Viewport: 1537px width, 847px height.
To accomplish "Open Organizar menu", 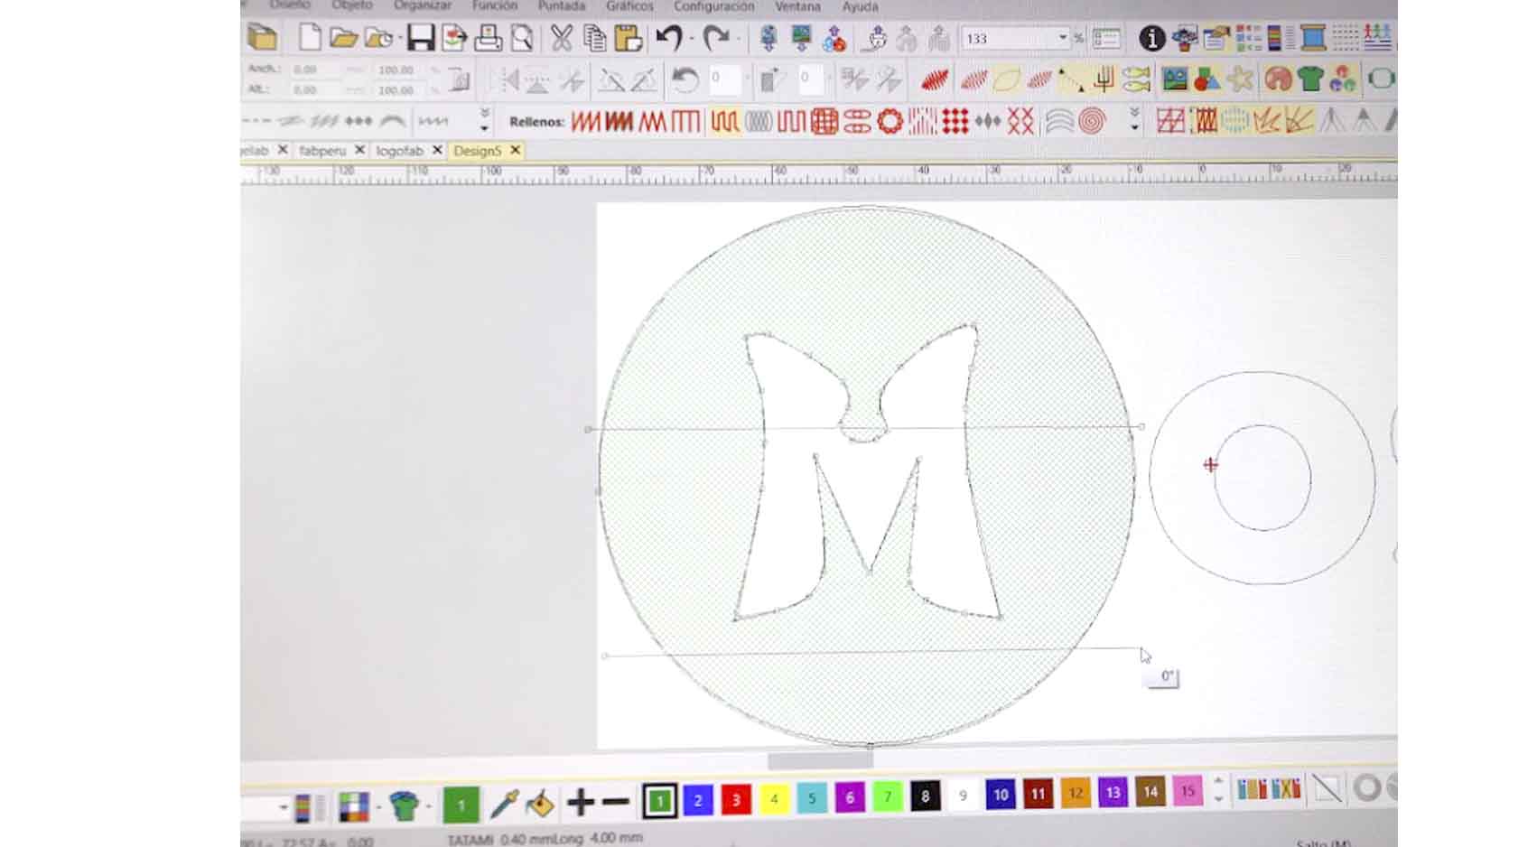I will pos(423,6).
